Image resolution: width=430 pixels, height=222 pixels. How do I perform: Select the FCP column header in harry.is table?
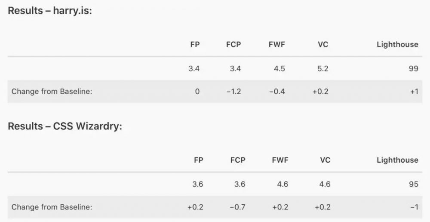click(x=233, y=44)
